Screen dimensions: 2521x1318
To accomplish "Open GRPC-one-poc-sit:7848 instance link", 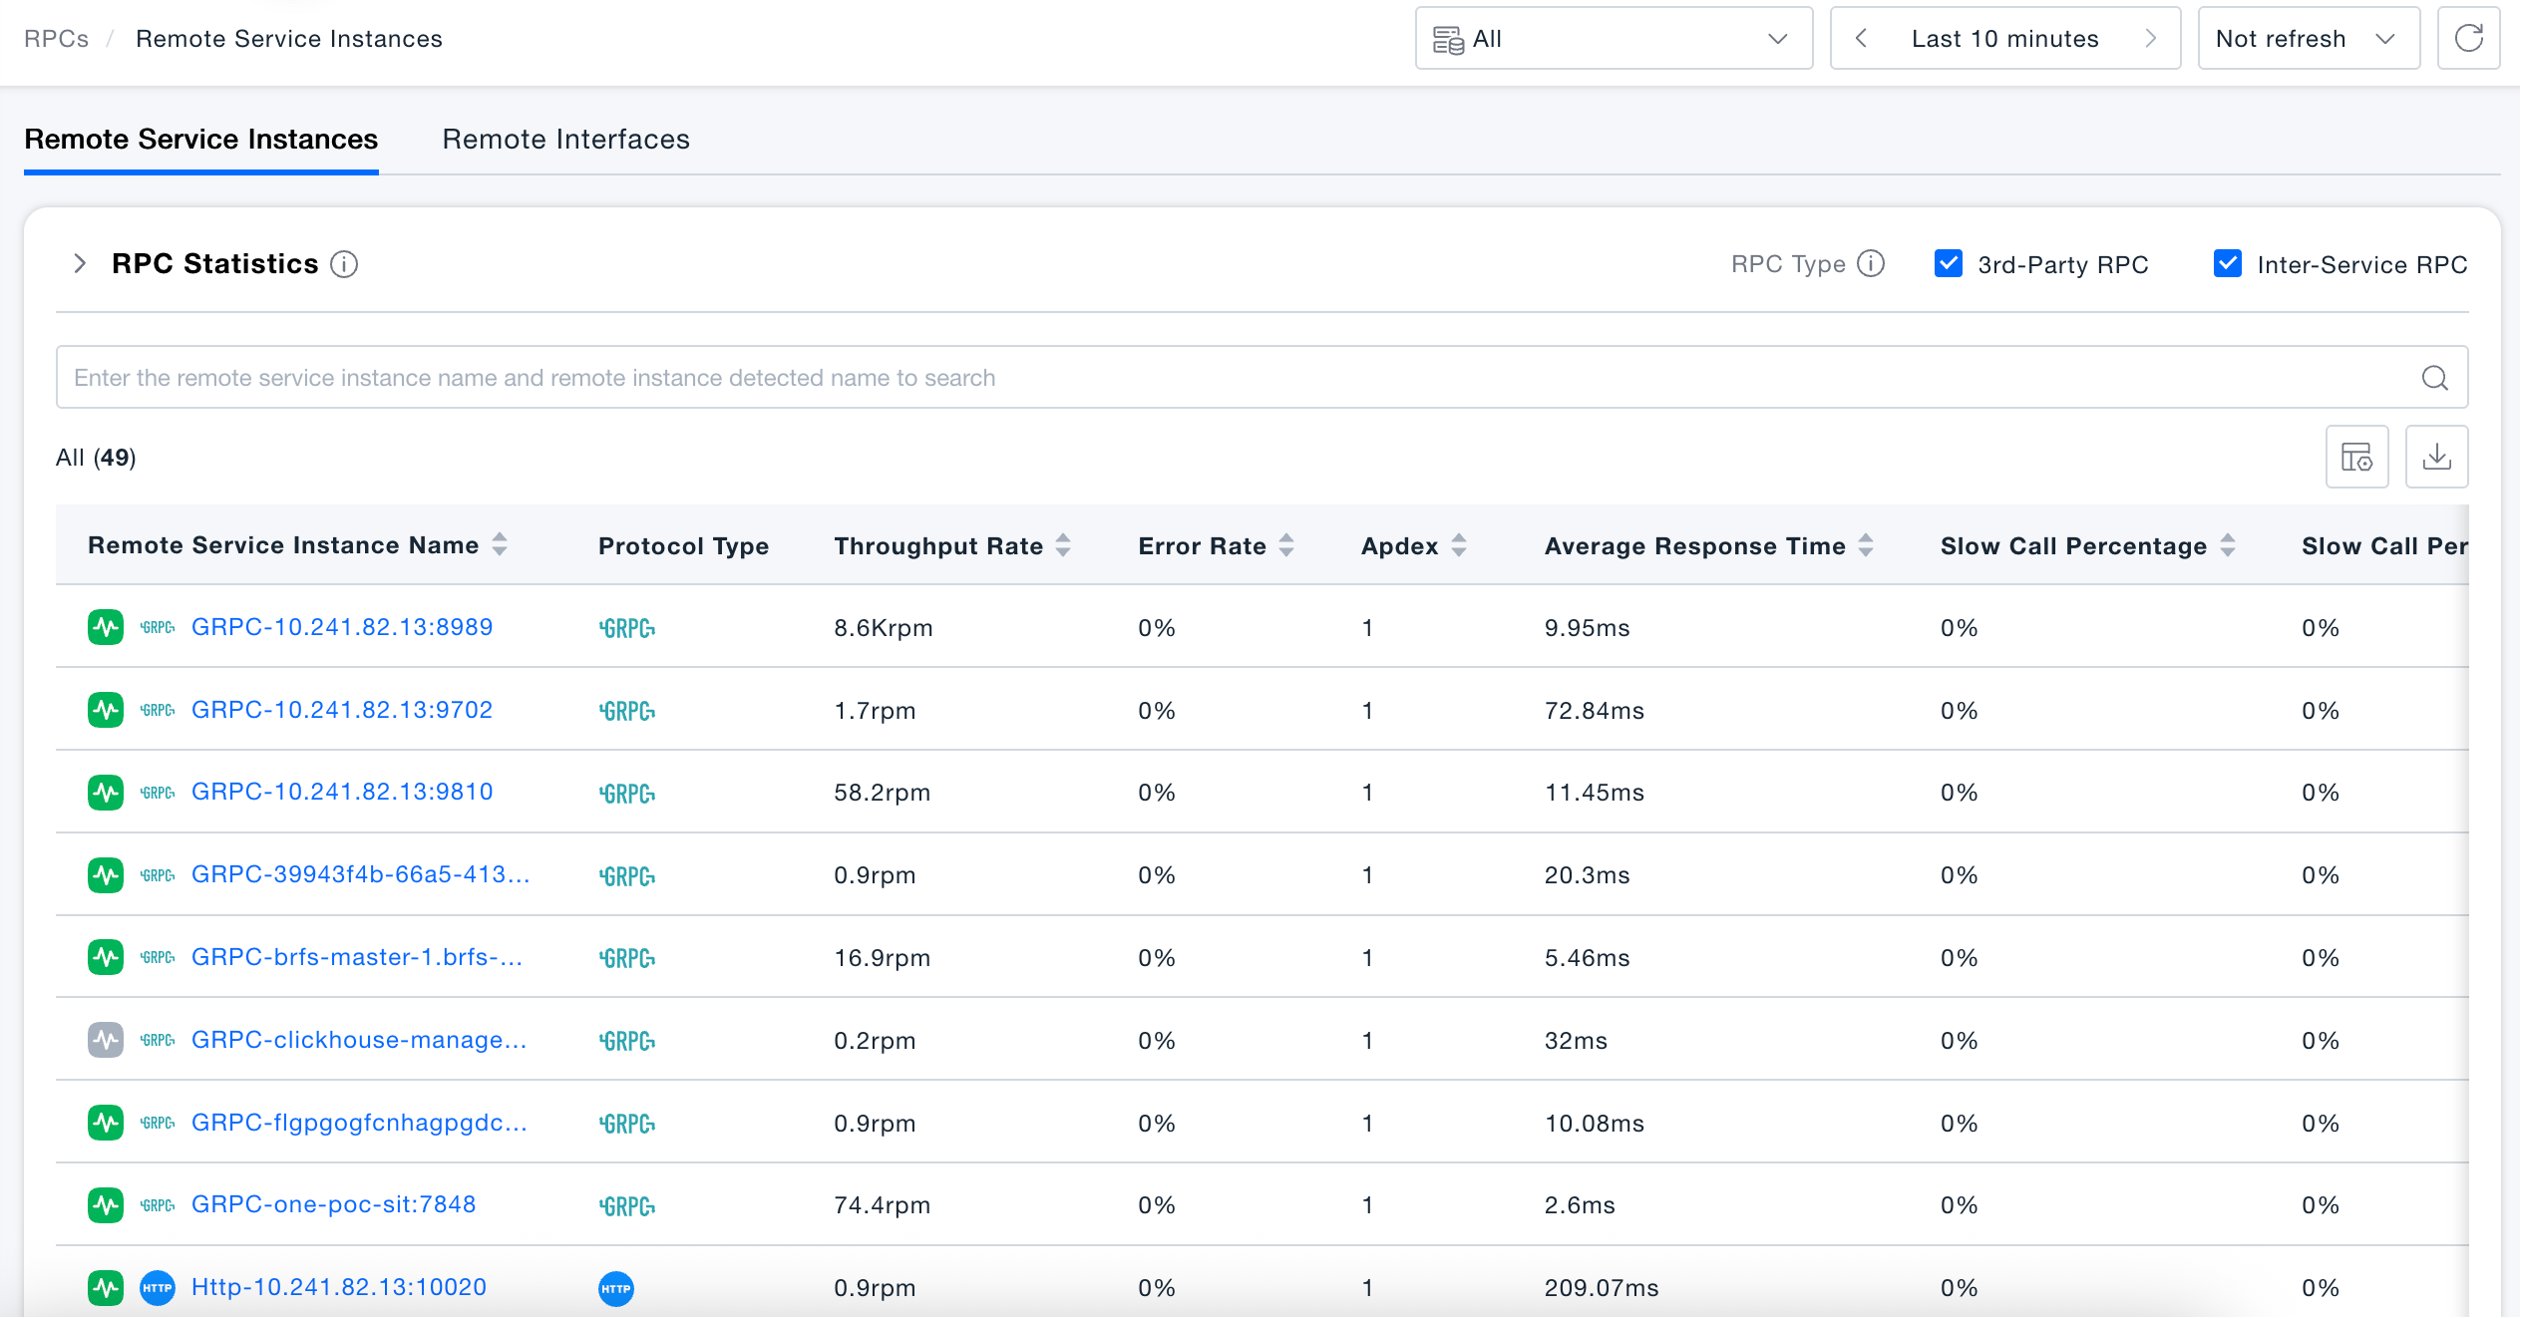I will tap(333, 1204).
